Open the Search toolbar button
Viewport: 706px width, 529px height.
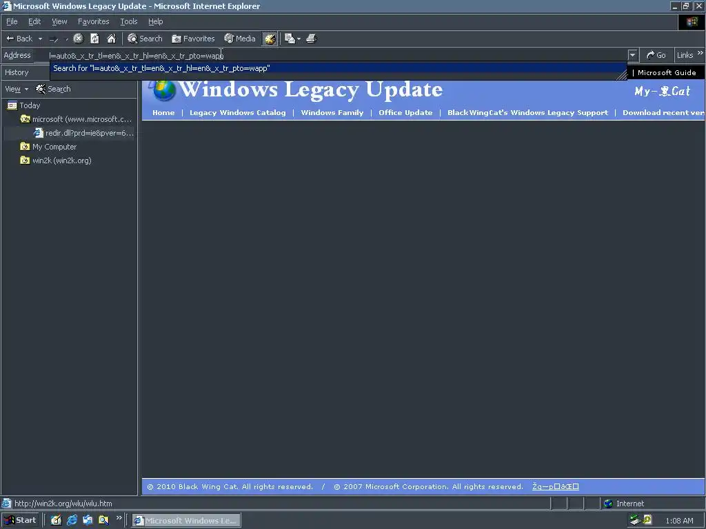(x=145, y=39)
